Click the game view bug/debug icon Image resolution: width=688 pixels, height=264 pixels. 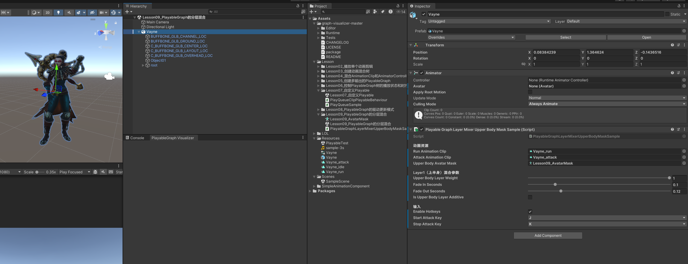[x=95, y=172]
